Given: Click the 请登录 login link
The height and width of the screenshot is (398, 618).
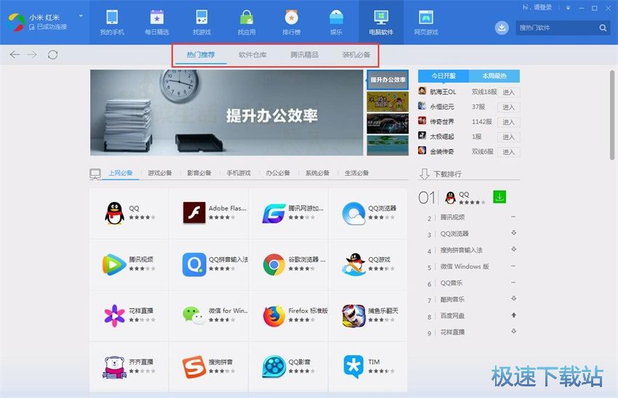Looking at the screenshot, I should 542,7.
